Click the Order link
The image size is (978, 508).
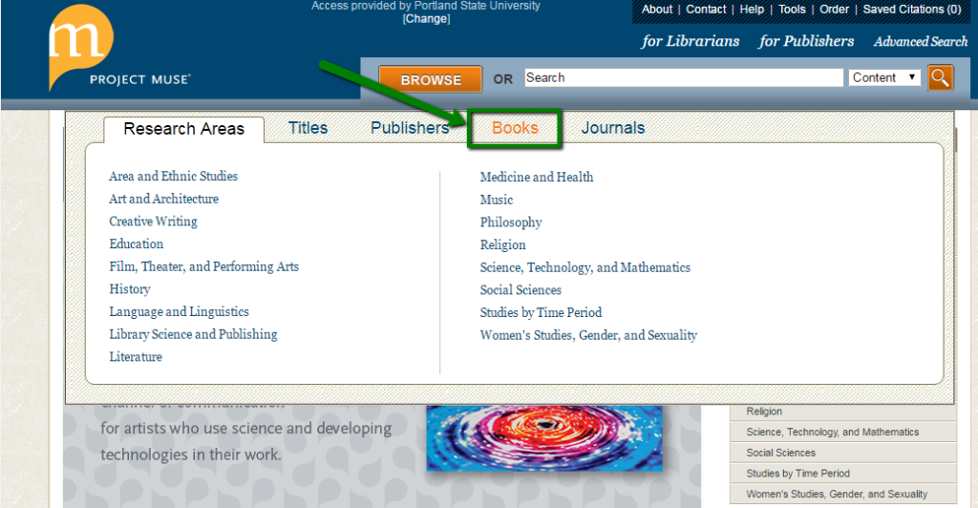[834, 10]
